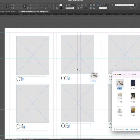Viewport: 140px width, 140px height.
Task: Click the fx effects icon
Action: pyautogui.click(x=86, y=5)
